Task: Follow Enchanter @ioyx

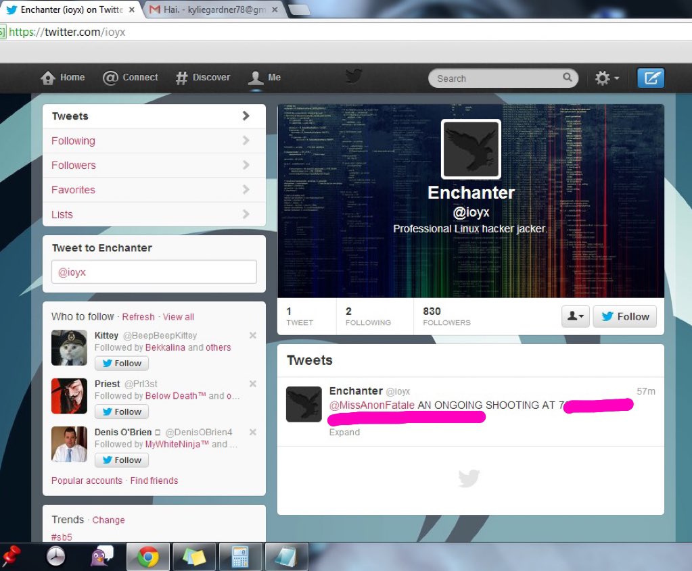Action: tap(624, 316)
